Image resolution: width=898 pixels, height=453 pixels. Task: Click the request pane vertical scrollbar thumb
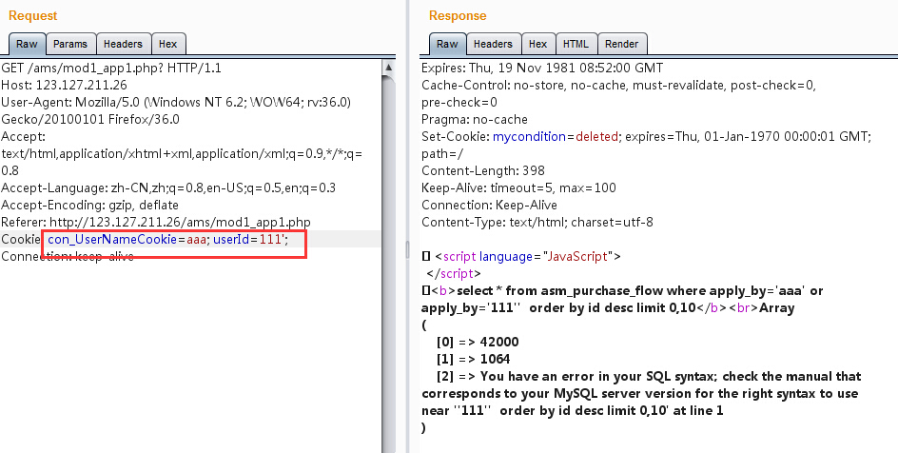388,264
